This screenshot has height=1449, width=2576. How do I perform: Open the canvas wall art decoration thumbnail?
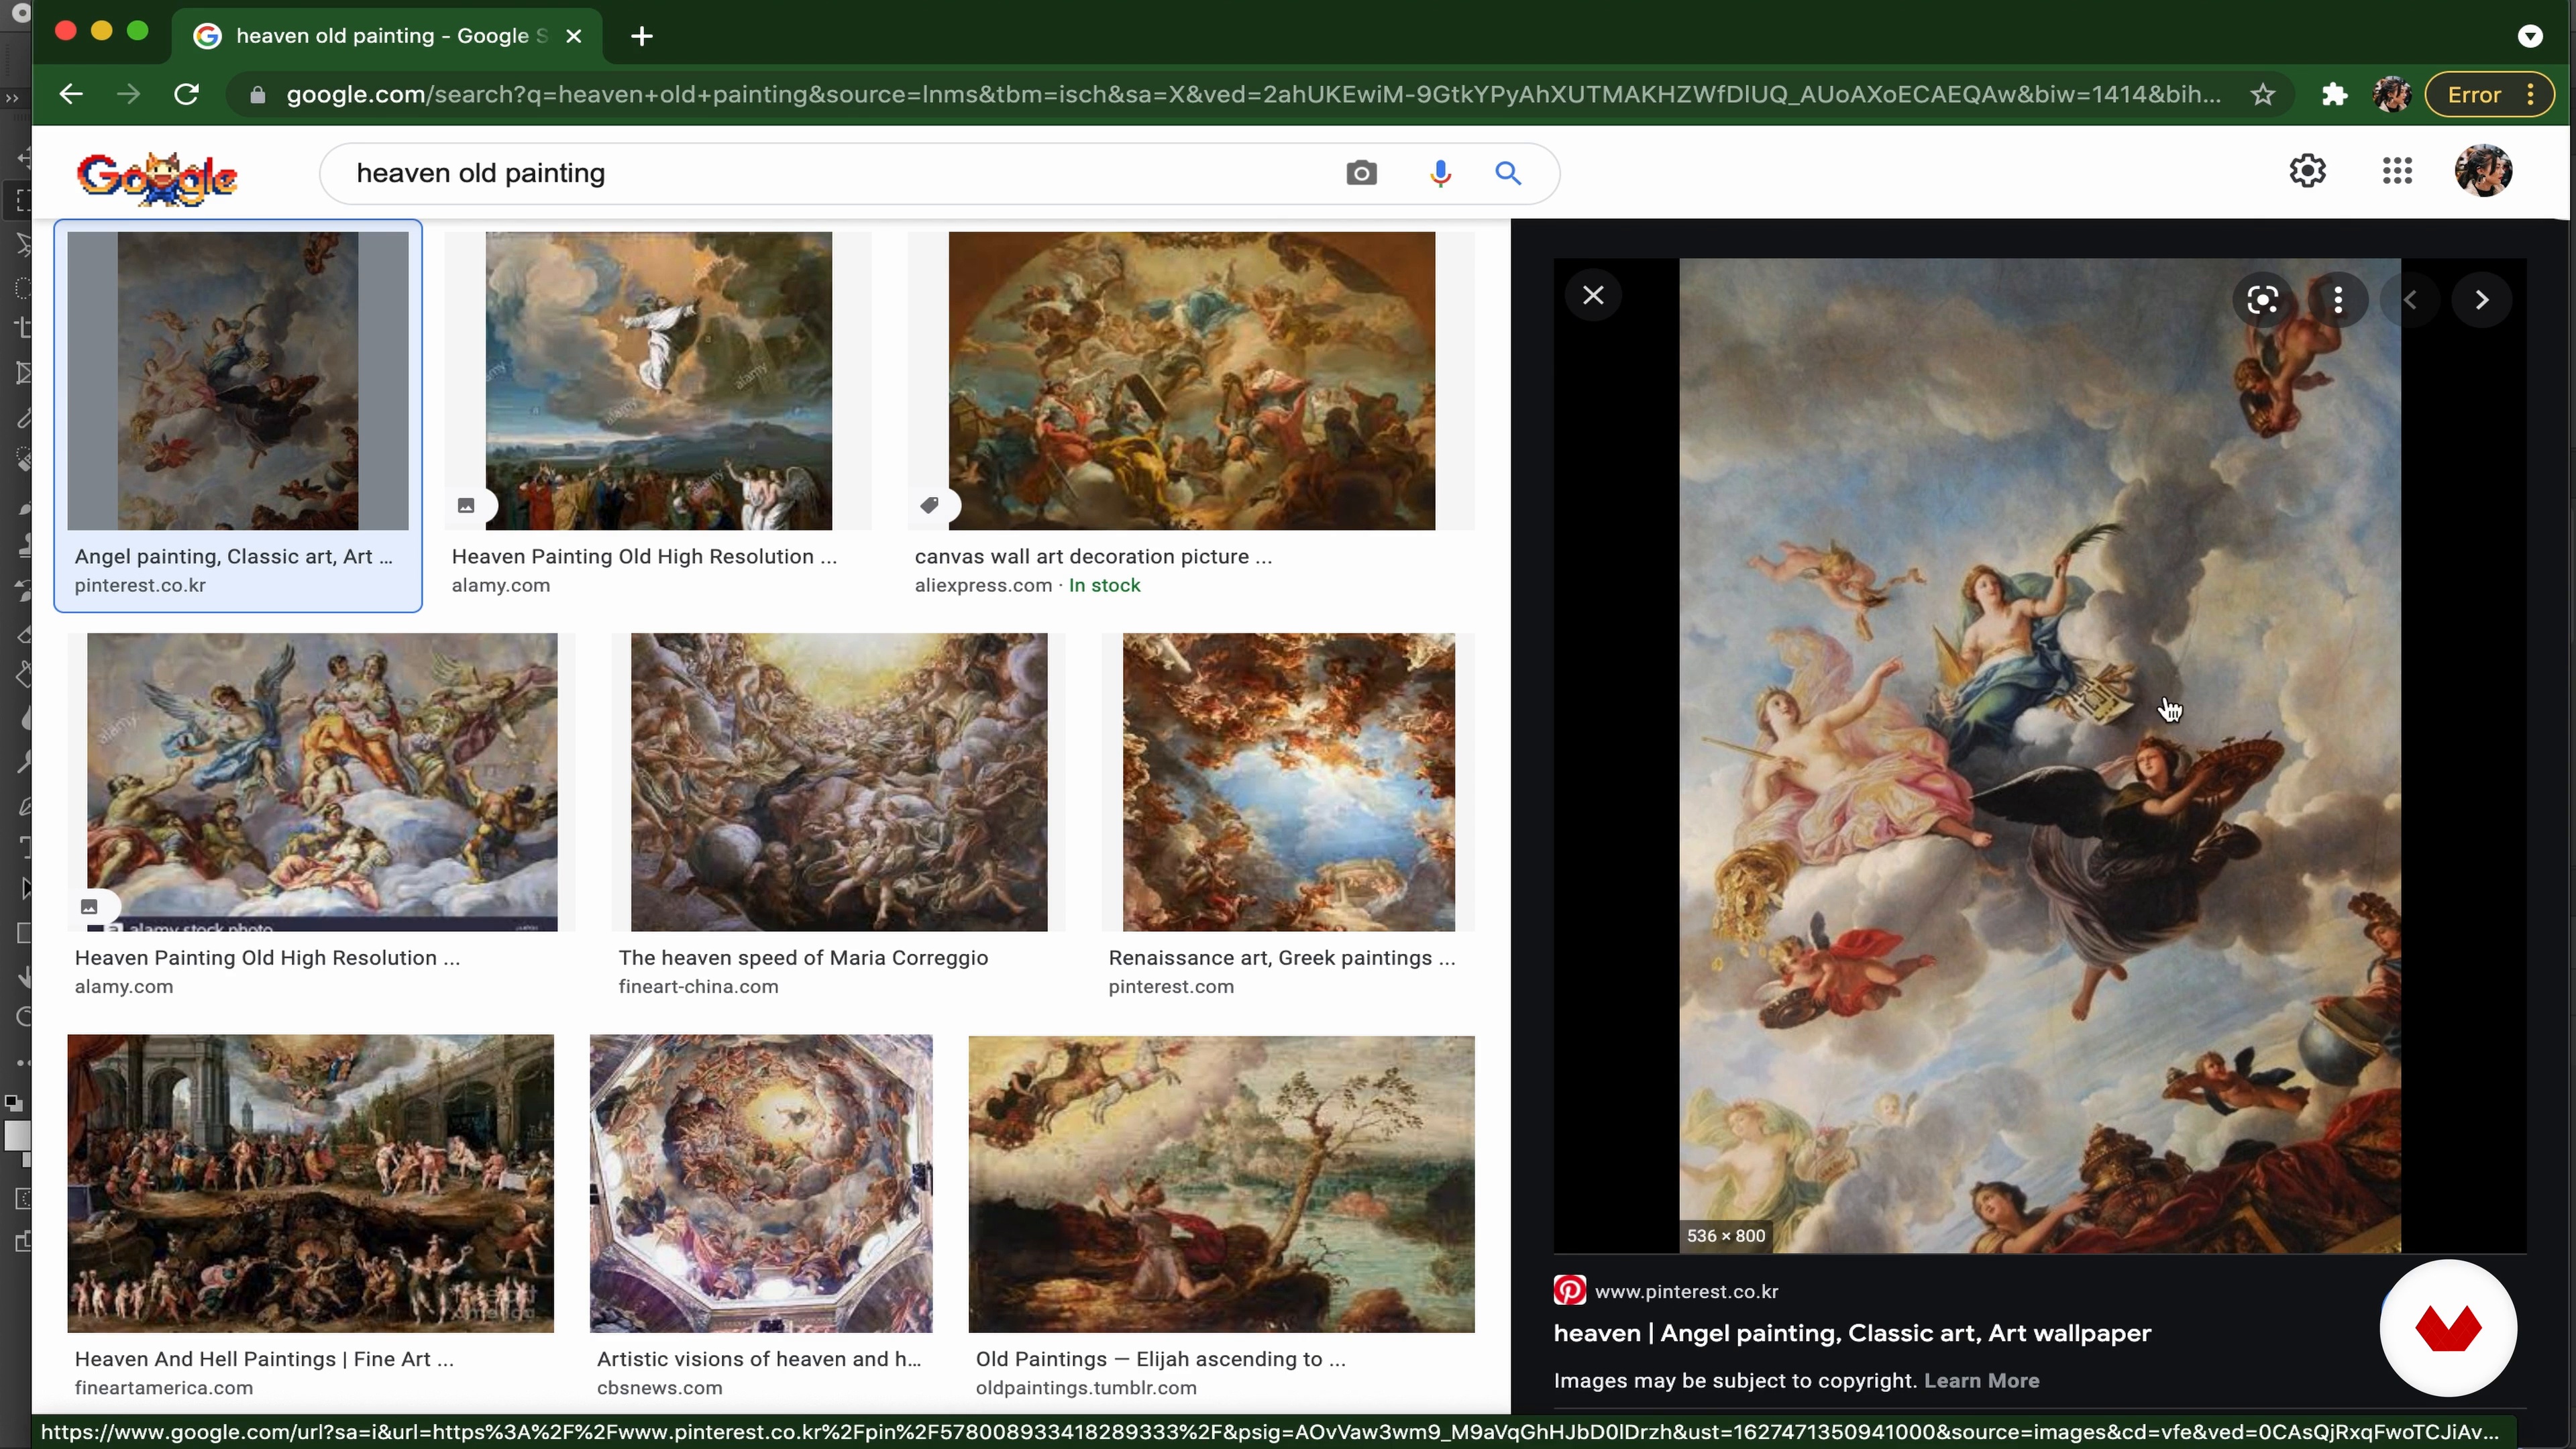(1191, 380)
